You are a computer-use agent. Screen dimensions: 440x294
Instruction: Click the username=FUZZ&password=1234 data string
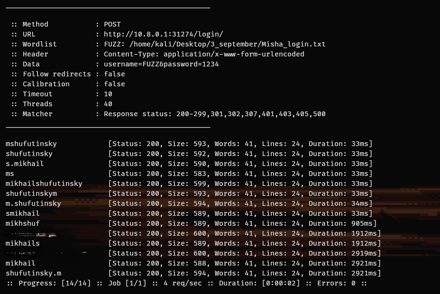coord(161,64)
